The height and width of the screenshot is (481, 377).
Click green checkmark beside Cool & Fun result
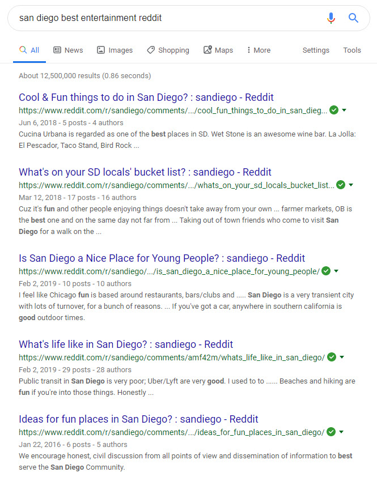[334, 110]
